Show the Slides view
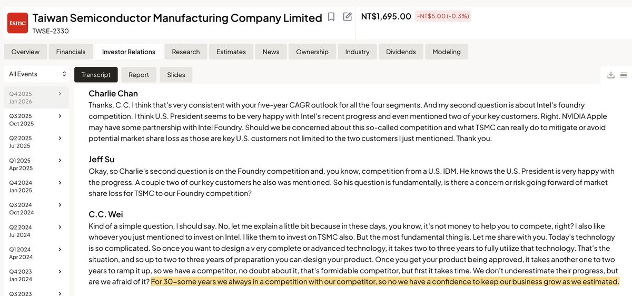This screenshot has width=632, height=296. click(x=176, y=75)
